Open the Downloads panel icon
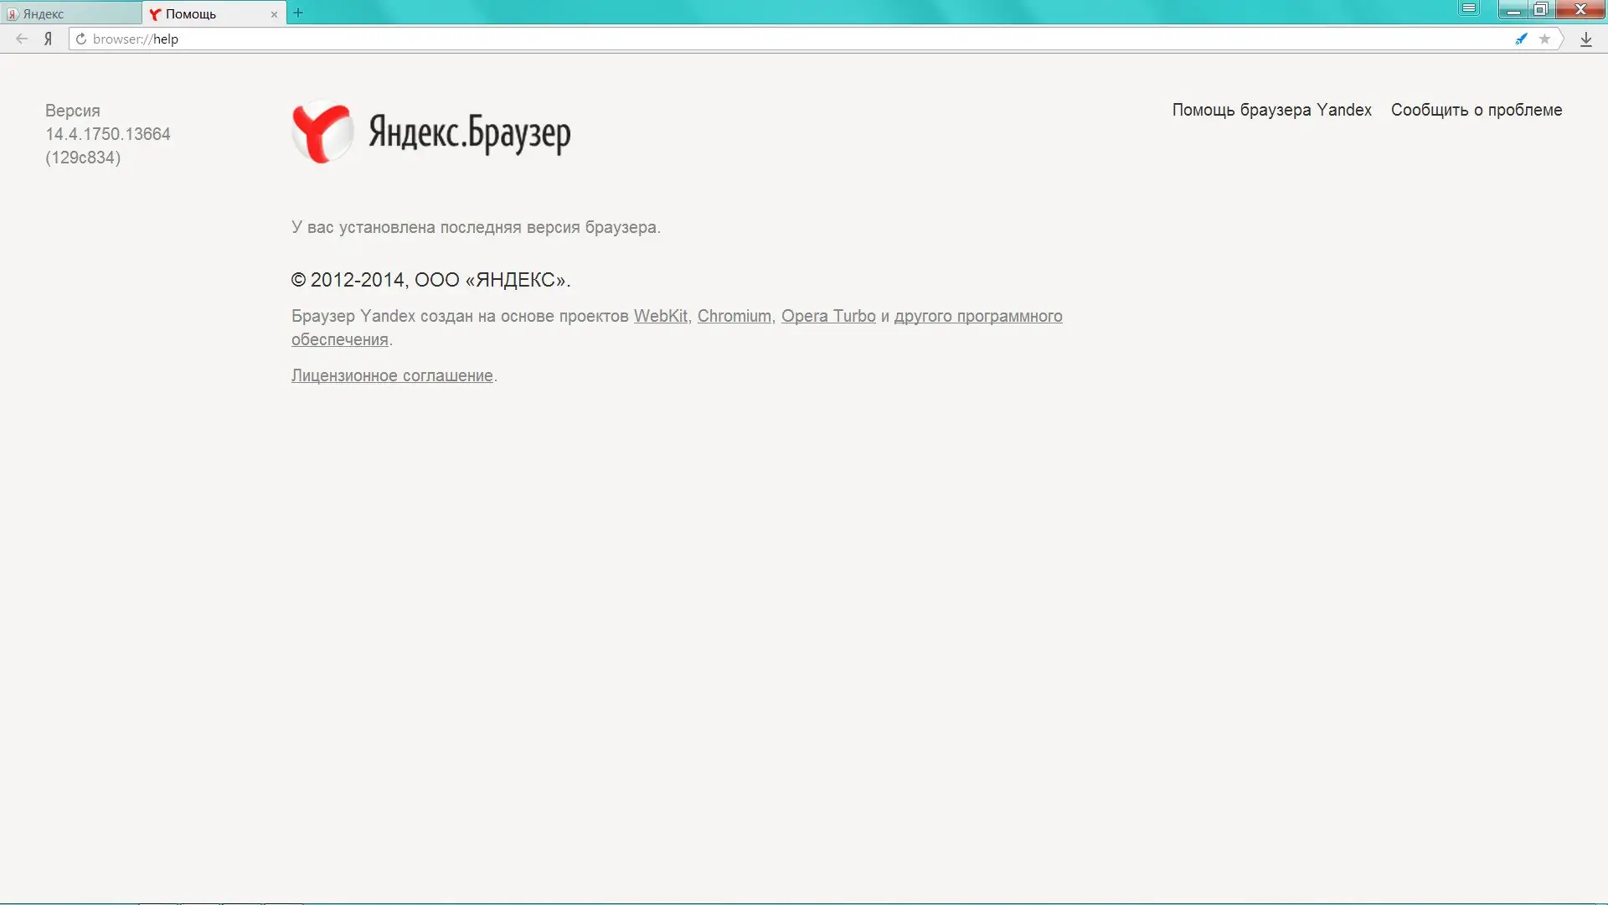The height and width of the screenshot is (905, 1608). coord(1586,39)
